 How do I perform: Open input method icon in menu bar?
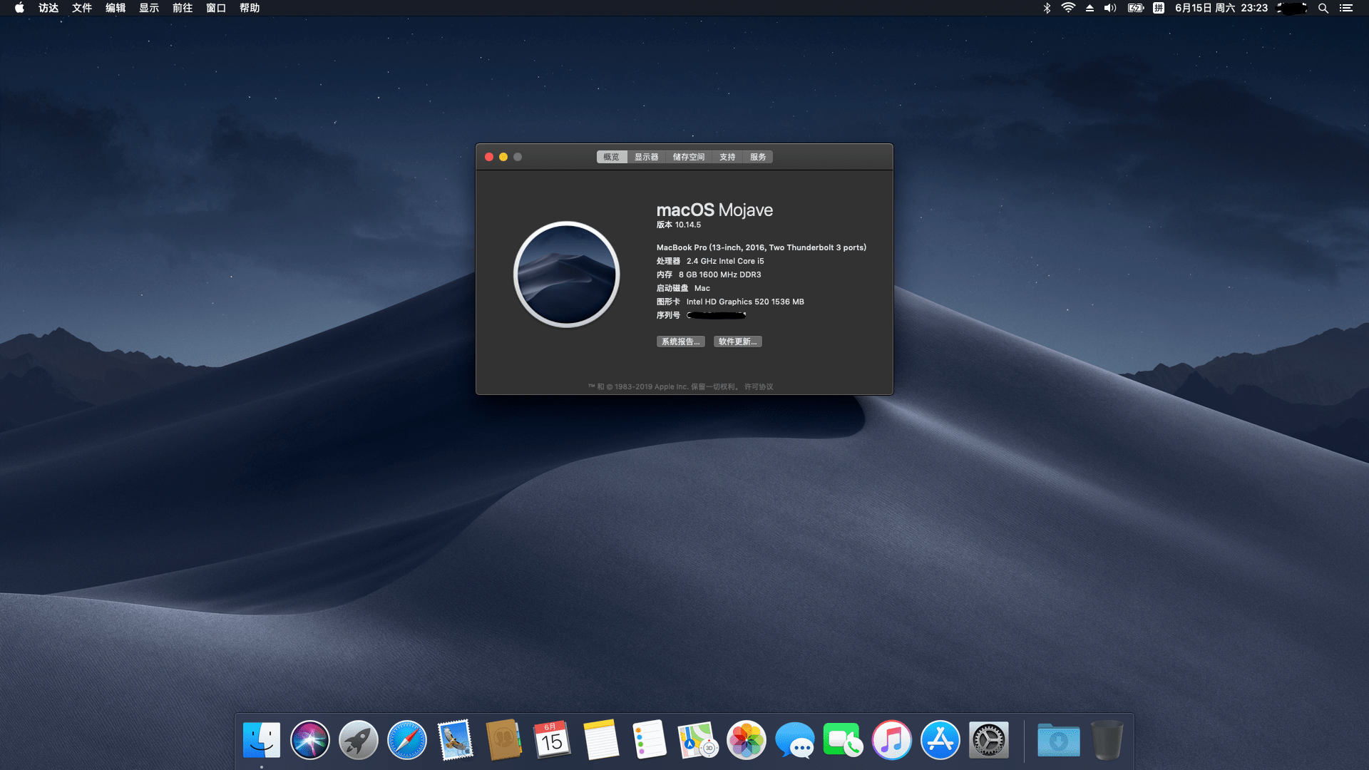(1159, 8)
